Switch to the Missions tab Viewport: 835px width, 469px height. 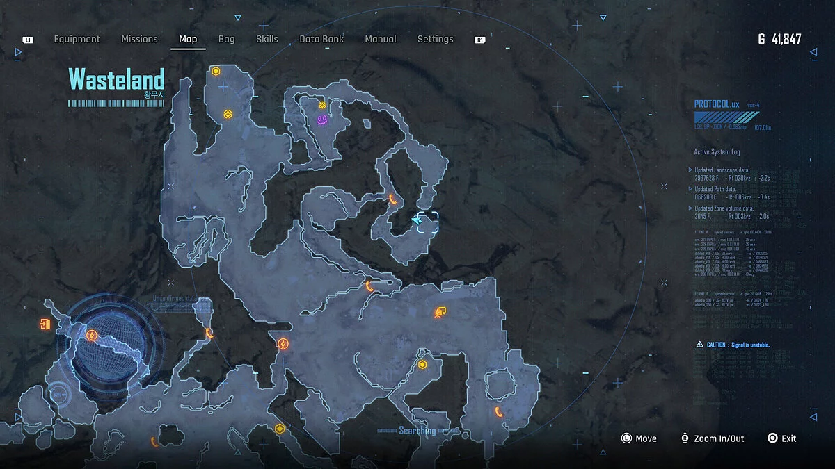[x=140, y=39]
